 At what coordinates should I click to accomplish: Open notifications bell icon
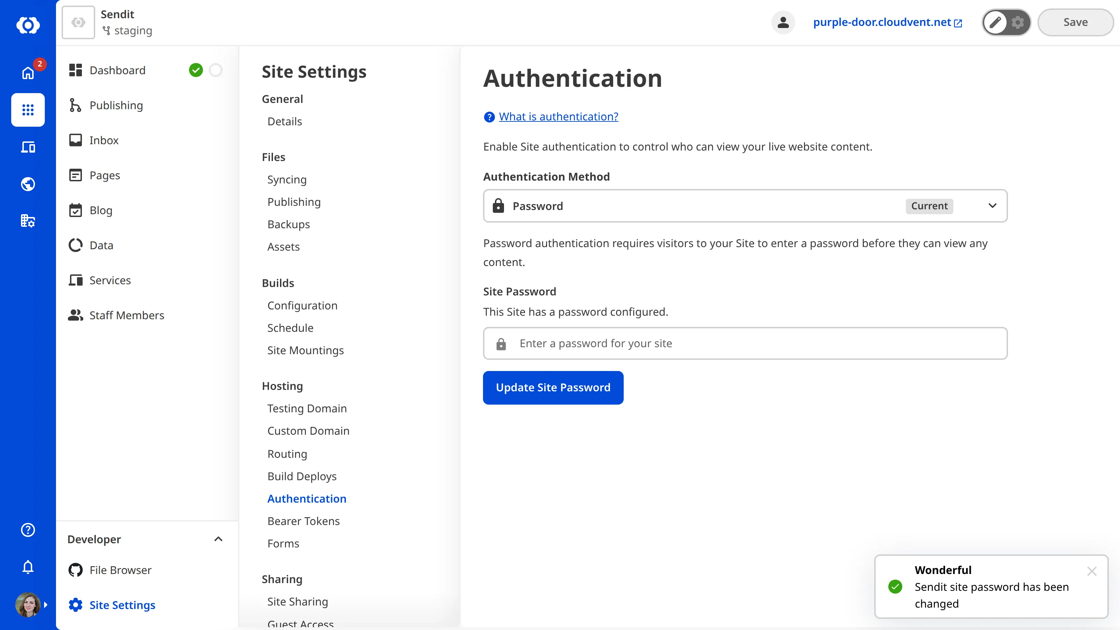(x=28, y=567)
